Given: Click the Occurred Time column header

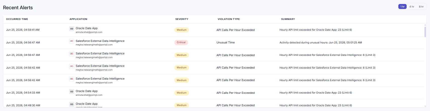Looking at the screenshot, I should coord(17,19).
